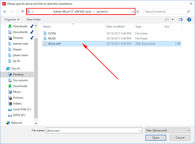The height and width of the screenshot is (144, 195).
Task: Open the view options dropdown arrow
Action: [172, 19]
